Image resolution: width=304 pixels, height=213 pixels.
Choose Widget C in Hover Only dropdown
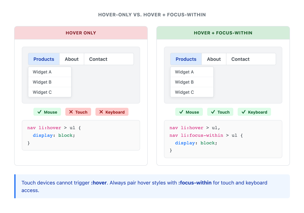50,92
